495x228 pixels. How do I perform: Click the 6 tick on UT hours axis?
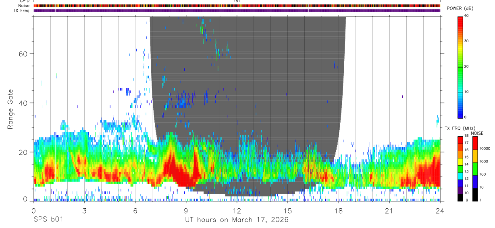point(135,211)
